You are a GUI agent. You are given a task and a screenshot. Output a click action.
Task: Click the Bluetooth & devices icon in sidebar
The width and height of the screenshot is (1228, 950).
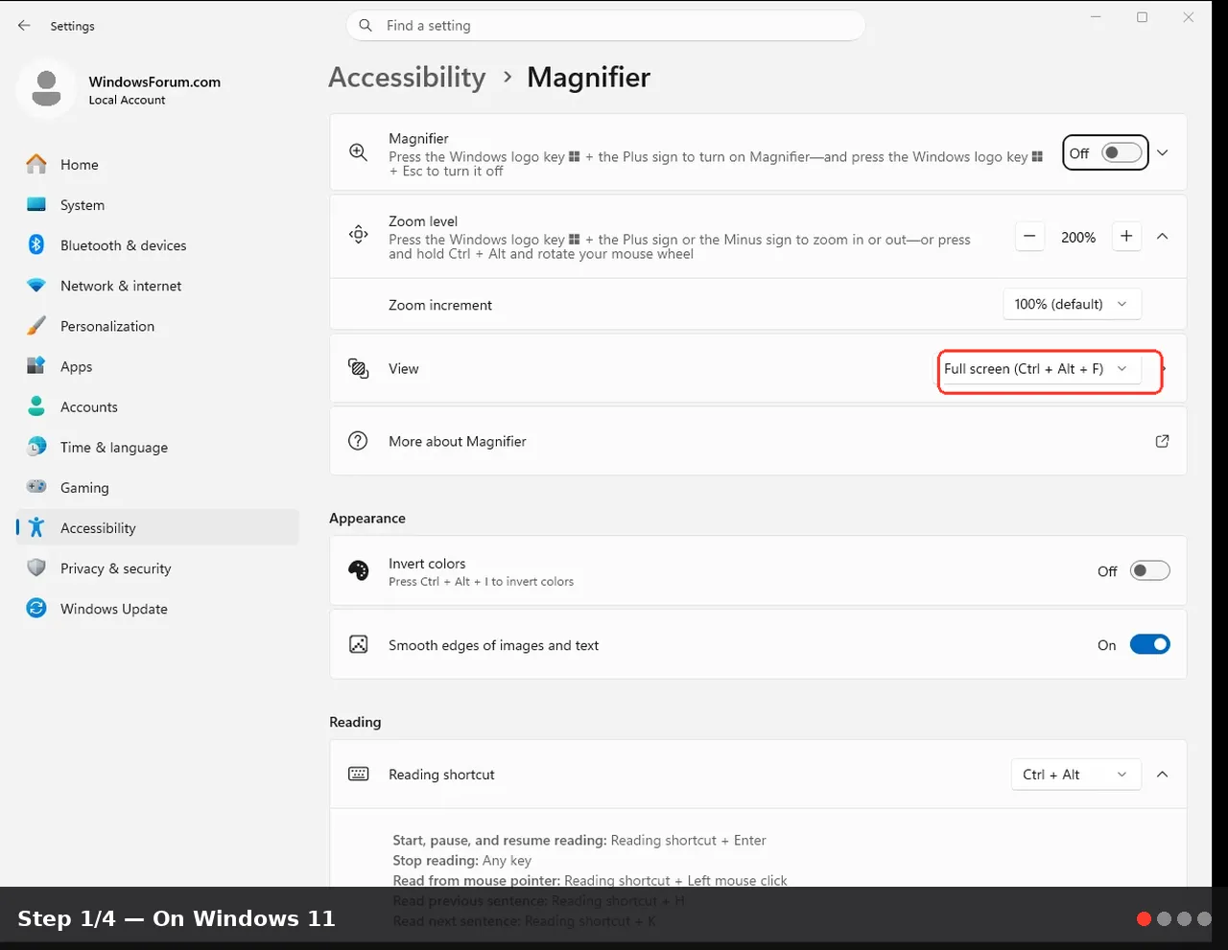pyautogui.click(x=36, y=245)
